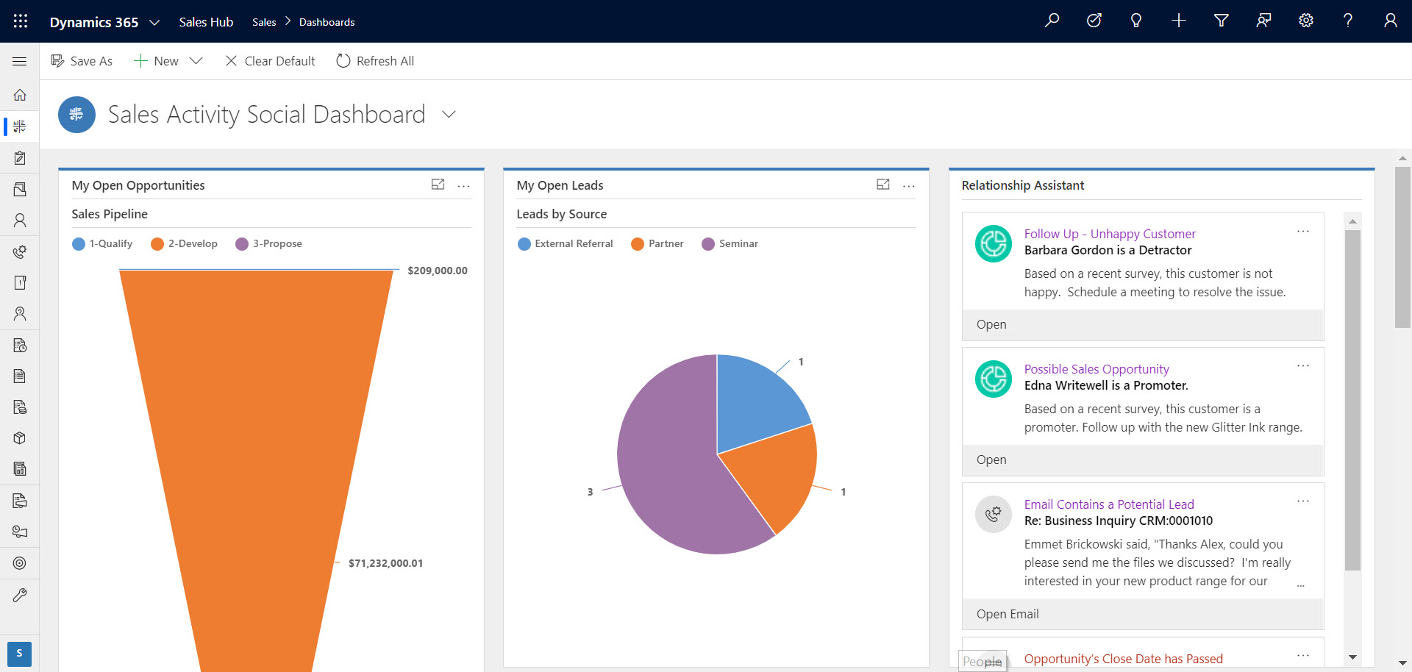1412x672 pixels.
Task: Expand the New button dropdown arrow
Action: pyautogui.click(x=196, y=61)
